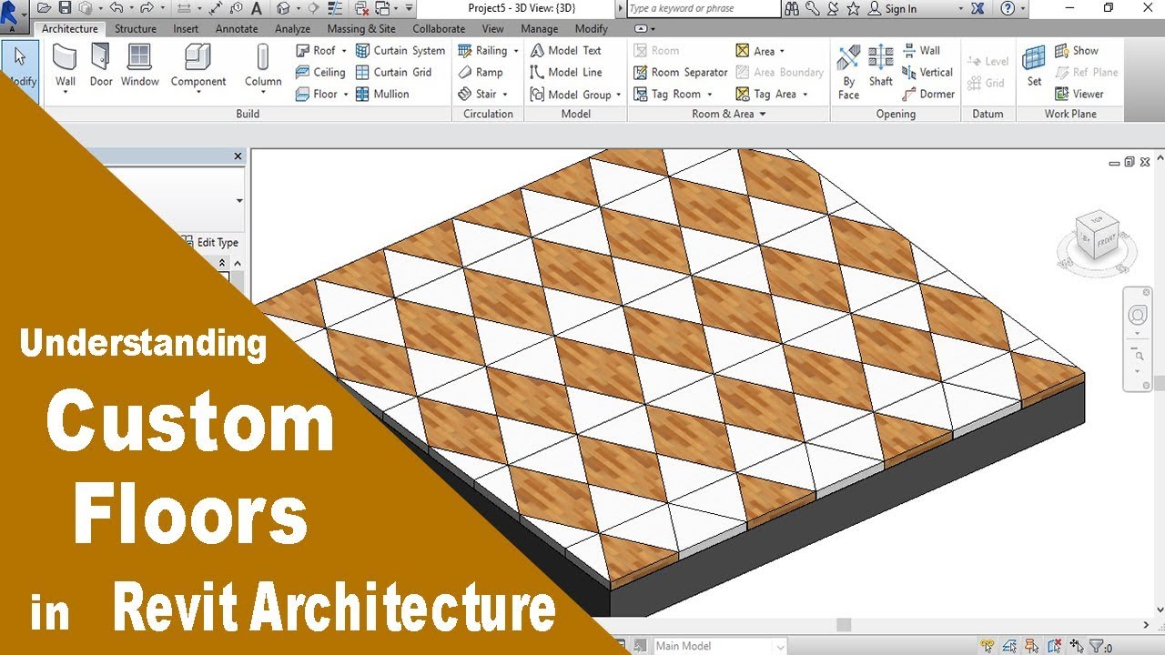The width and height of the screenshot is (1165, 655).
Task: Select the Dormer opening tool
Action: 928,94
